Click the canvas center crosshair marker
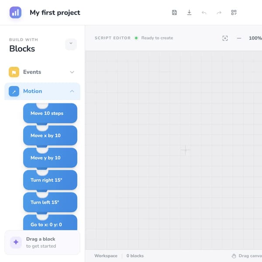Screen dimensions: 262x262 pyautogui.click(x=185, y=150)
